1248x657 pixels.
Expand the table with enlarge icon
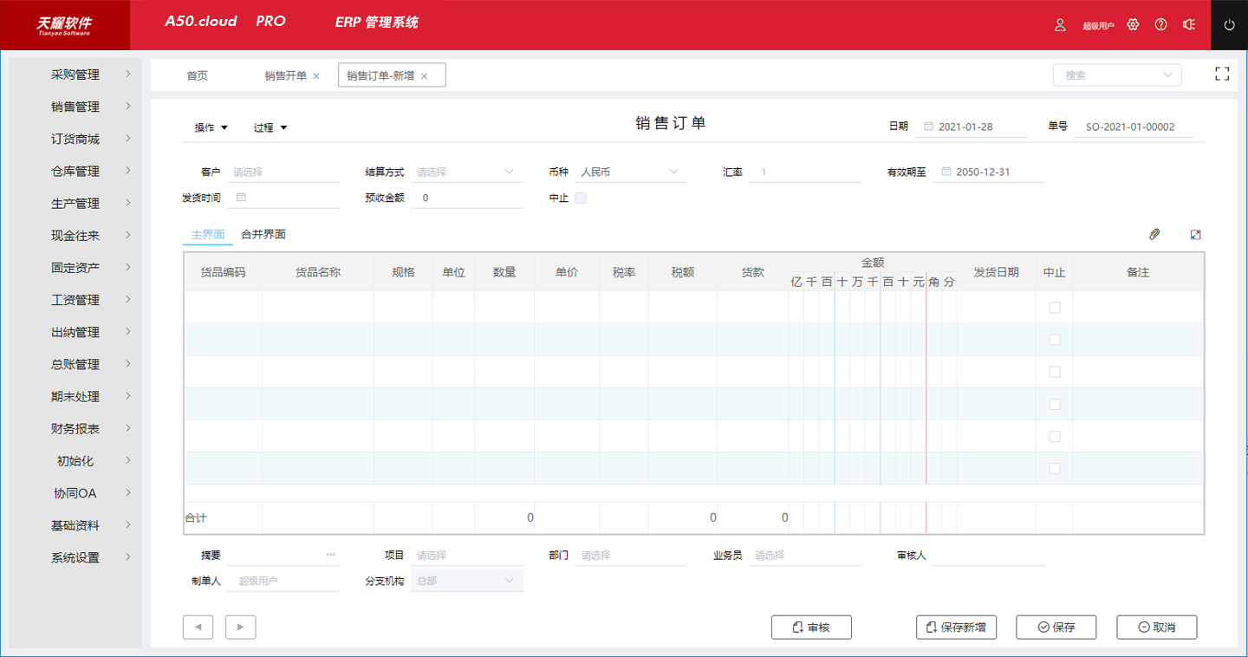[x=1196, y=234]
